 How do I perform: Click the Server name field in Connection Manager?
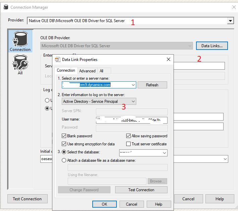pyautogui.click(x=199, y=66)
